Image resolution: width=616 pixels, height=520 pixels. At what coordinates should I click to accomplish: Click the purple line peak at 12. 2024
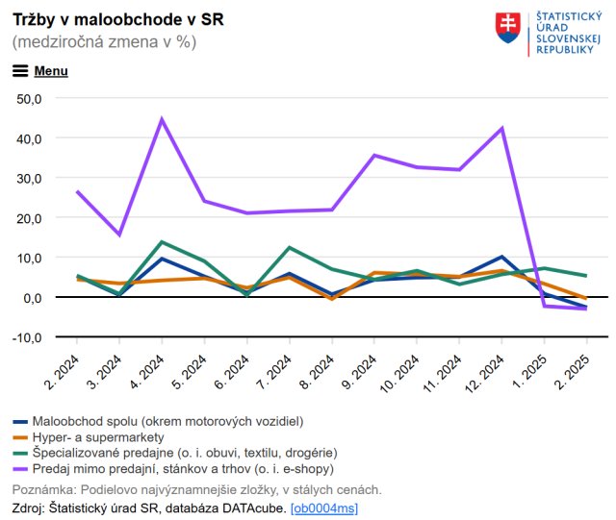pyautogui.click(x=502, y=128)
